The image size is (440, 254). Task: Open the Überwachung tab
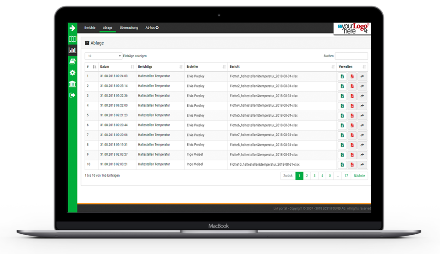[129, 28]
